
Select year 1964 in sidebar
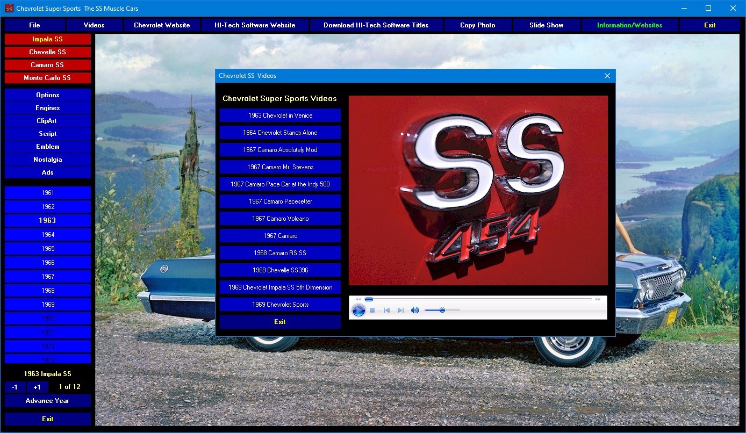pyautogui.click(x=48, y=235)
